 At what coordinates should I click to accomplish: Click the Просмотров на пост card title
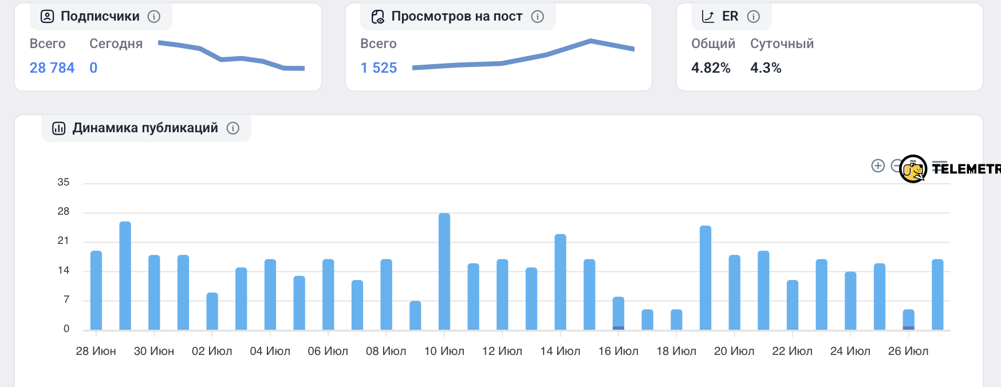pyautogui.click(x=457, y=17)
